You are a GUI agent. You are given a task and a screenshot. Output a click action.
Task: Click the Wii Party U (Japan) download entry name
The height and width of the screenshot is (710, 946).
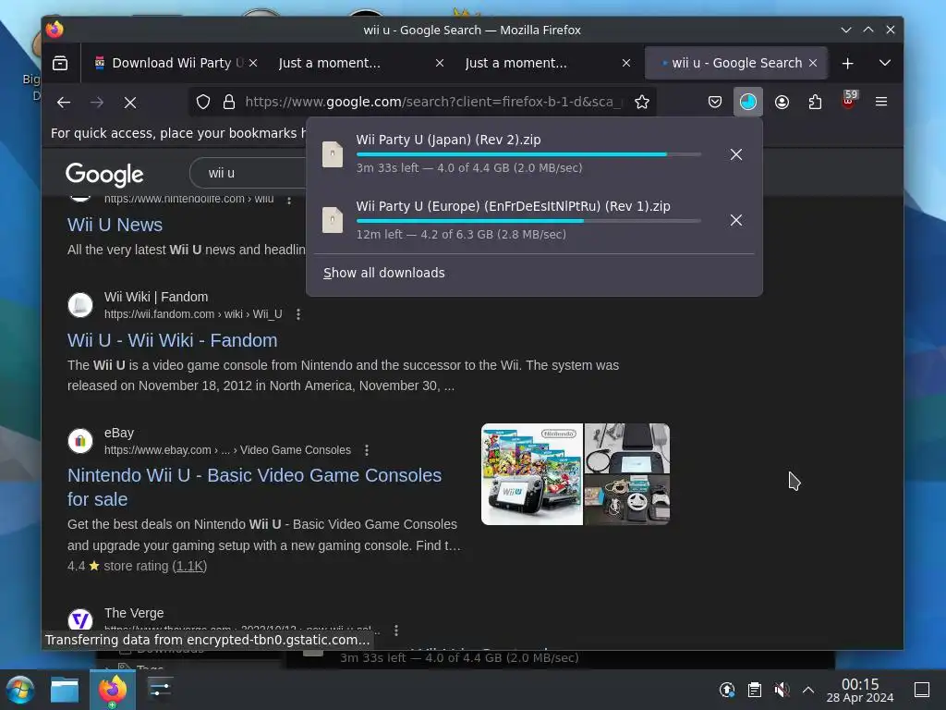pyautogui.click(x=448, y=140)
